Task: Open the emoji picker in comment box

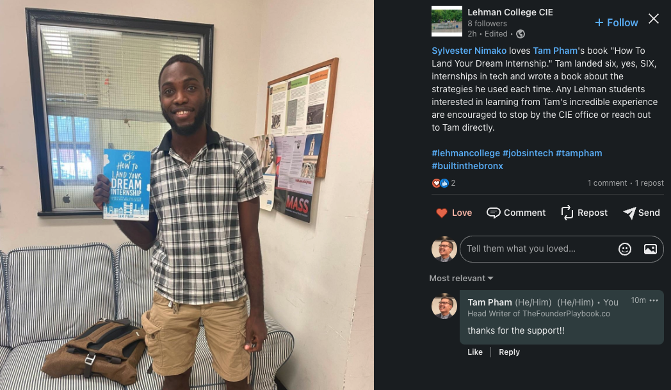Action: [625, 248]
